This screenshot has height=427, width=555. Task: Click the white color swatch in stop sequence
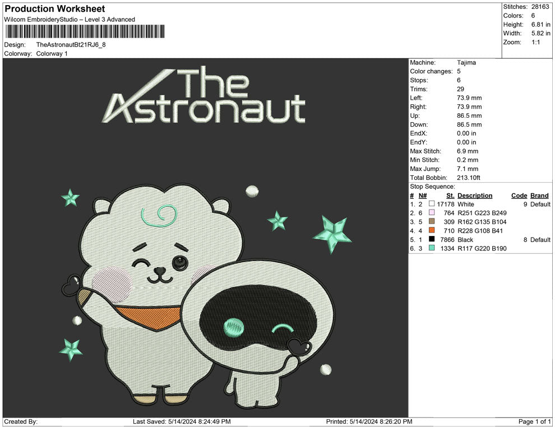432,203
